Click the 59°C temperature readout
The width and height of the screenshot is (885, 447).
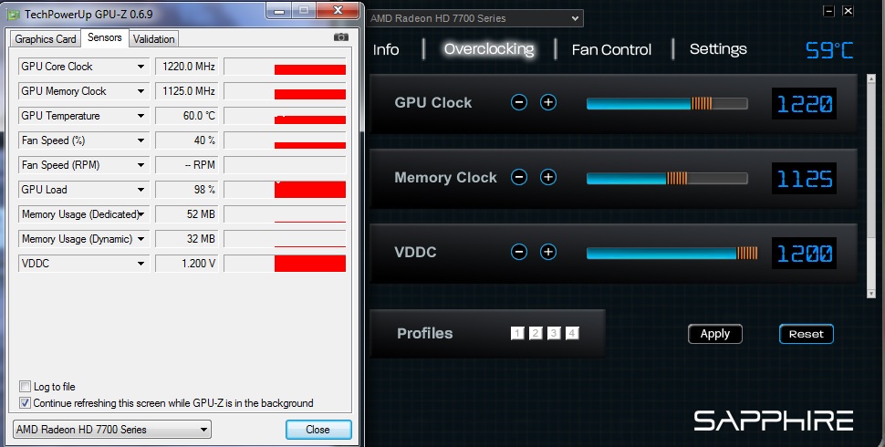coord(829,50)
